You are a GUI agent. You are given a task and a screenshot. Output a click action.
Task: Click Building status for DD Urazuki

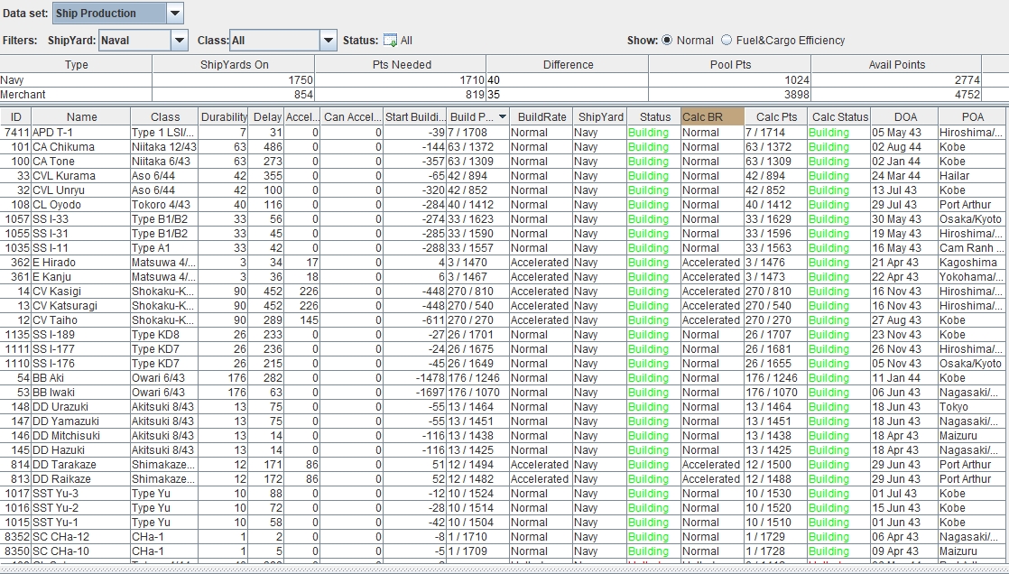(x=648, y=407)
